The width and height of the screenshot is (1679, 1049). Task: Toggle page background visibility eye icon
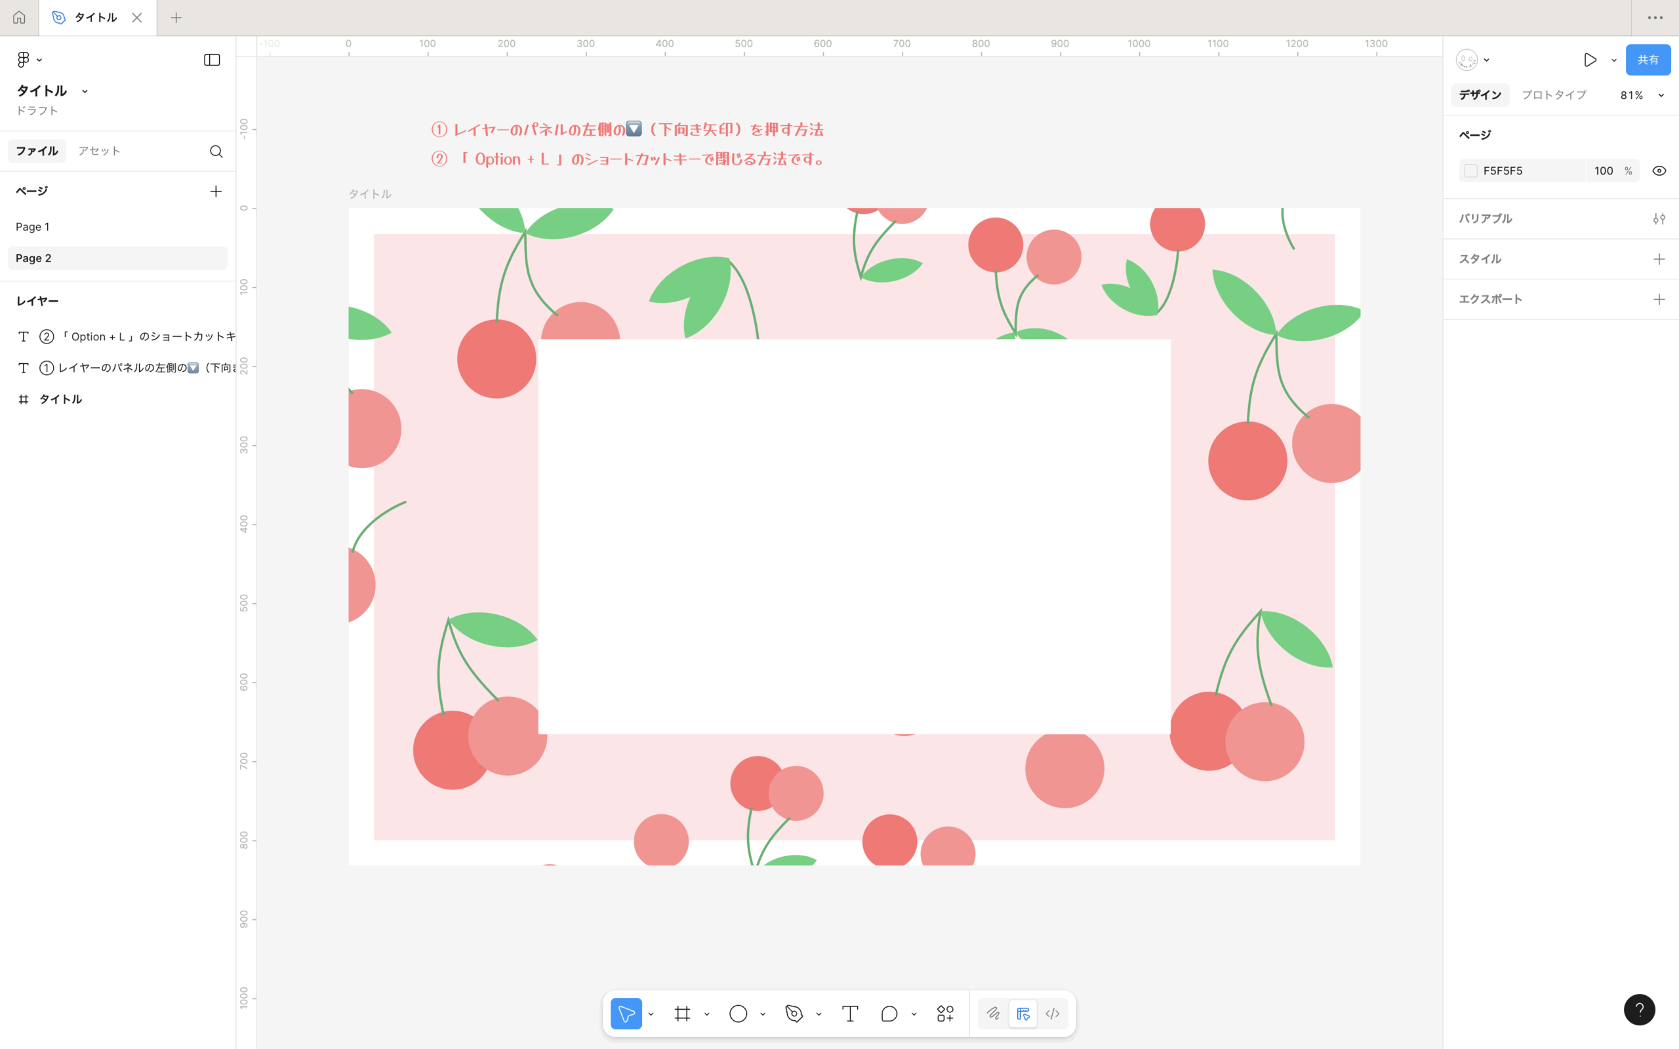[x=1658, y=170]
